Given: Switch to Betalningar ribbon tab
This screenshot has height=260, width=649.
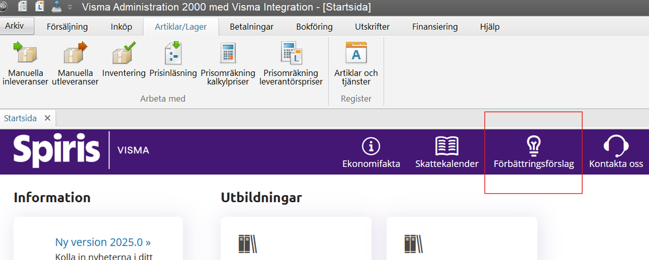Looking at the screenshot, I should (251, 27).
